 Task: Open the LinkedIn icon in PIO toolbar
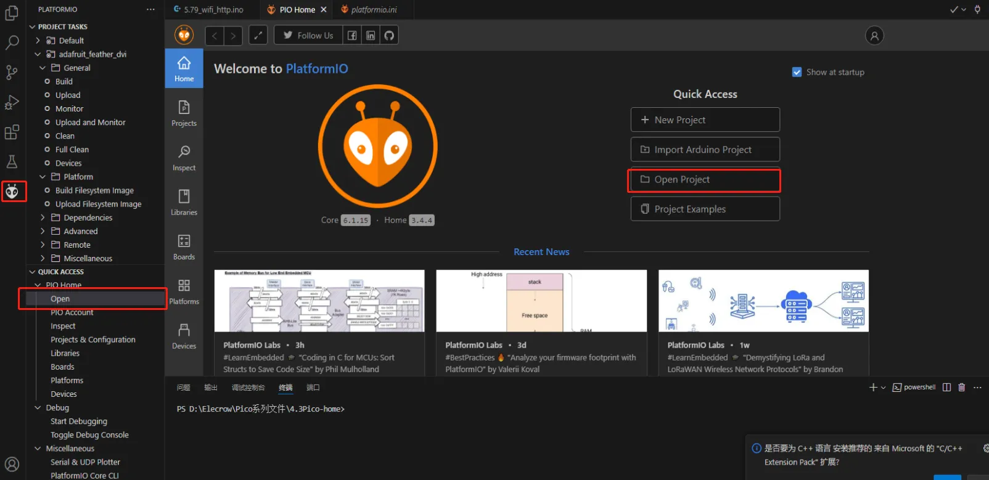click(x=371, y=36)
